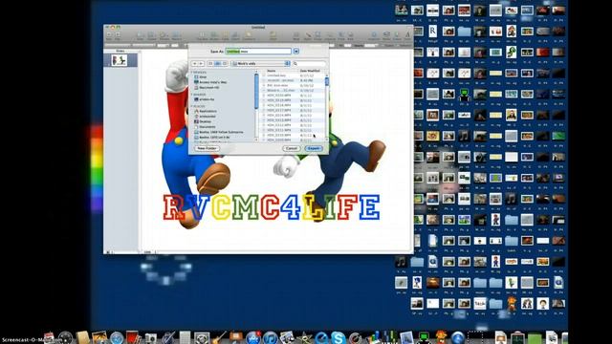Open iTunes from the Dock

coord(270,337)
